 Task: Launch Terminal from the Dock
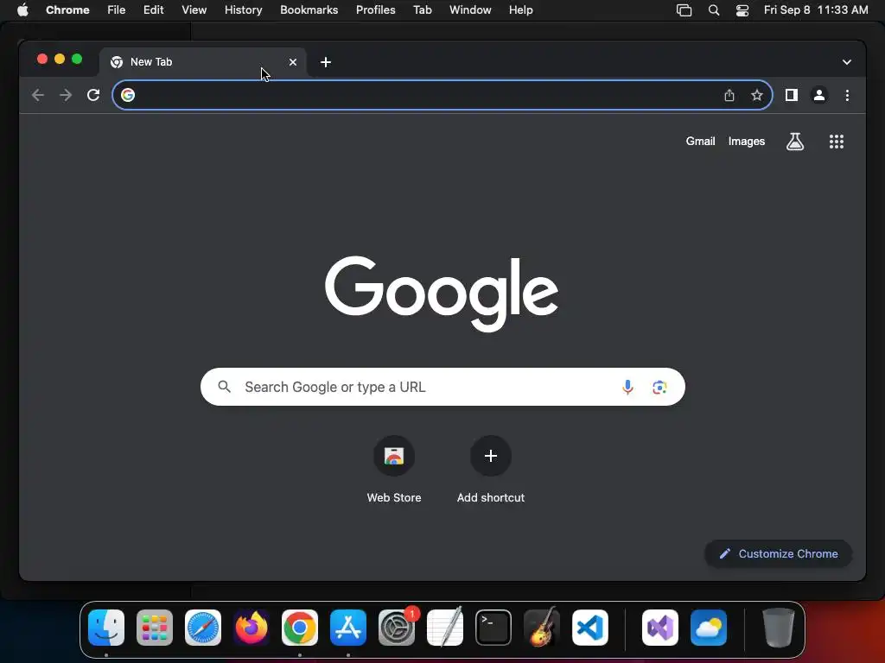pos(493,628)
